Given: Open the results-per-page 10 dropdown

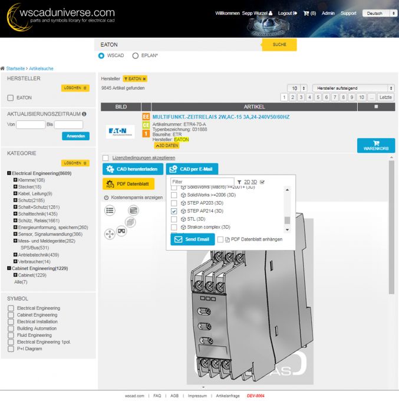Looking at the screenshot, I should 297,88.
